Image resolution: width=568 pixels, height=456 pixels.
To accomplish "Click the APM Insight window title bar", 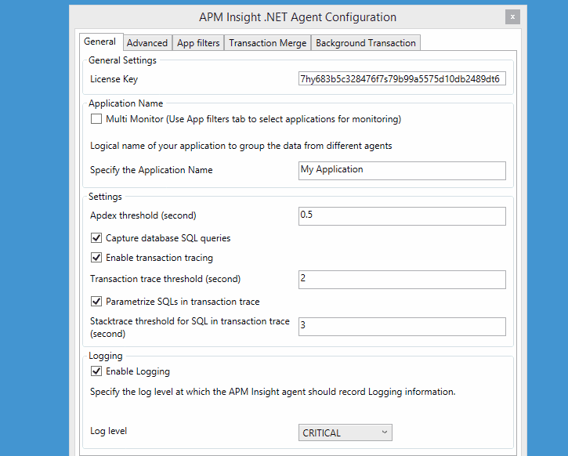I will pyautogui.click(x=298, y=17).
